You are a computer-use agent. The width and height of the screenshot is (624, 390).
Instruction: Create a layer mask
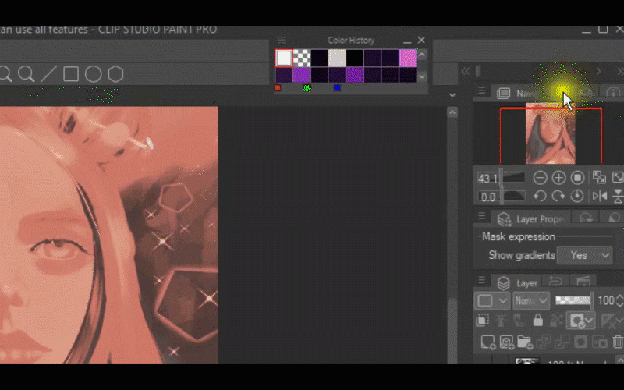[580, 342]
